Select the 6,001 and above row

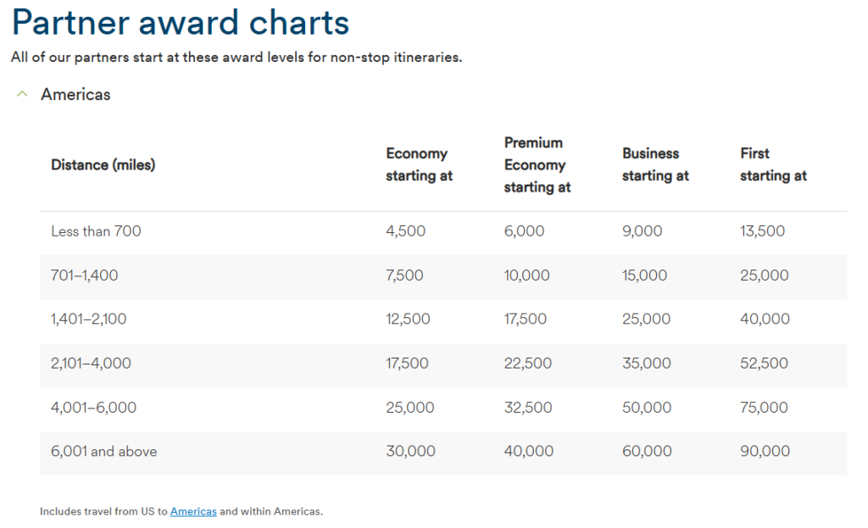click(x=103, y=451)
